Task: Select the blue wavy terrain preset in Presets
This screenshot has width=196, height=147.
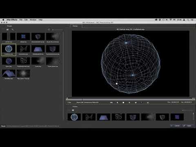Action: point(9,73)
